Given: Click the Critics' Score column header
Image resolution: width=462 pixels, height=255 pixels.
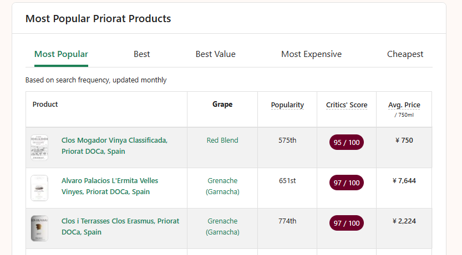Looking at the screenshot, I should point(347,105).
